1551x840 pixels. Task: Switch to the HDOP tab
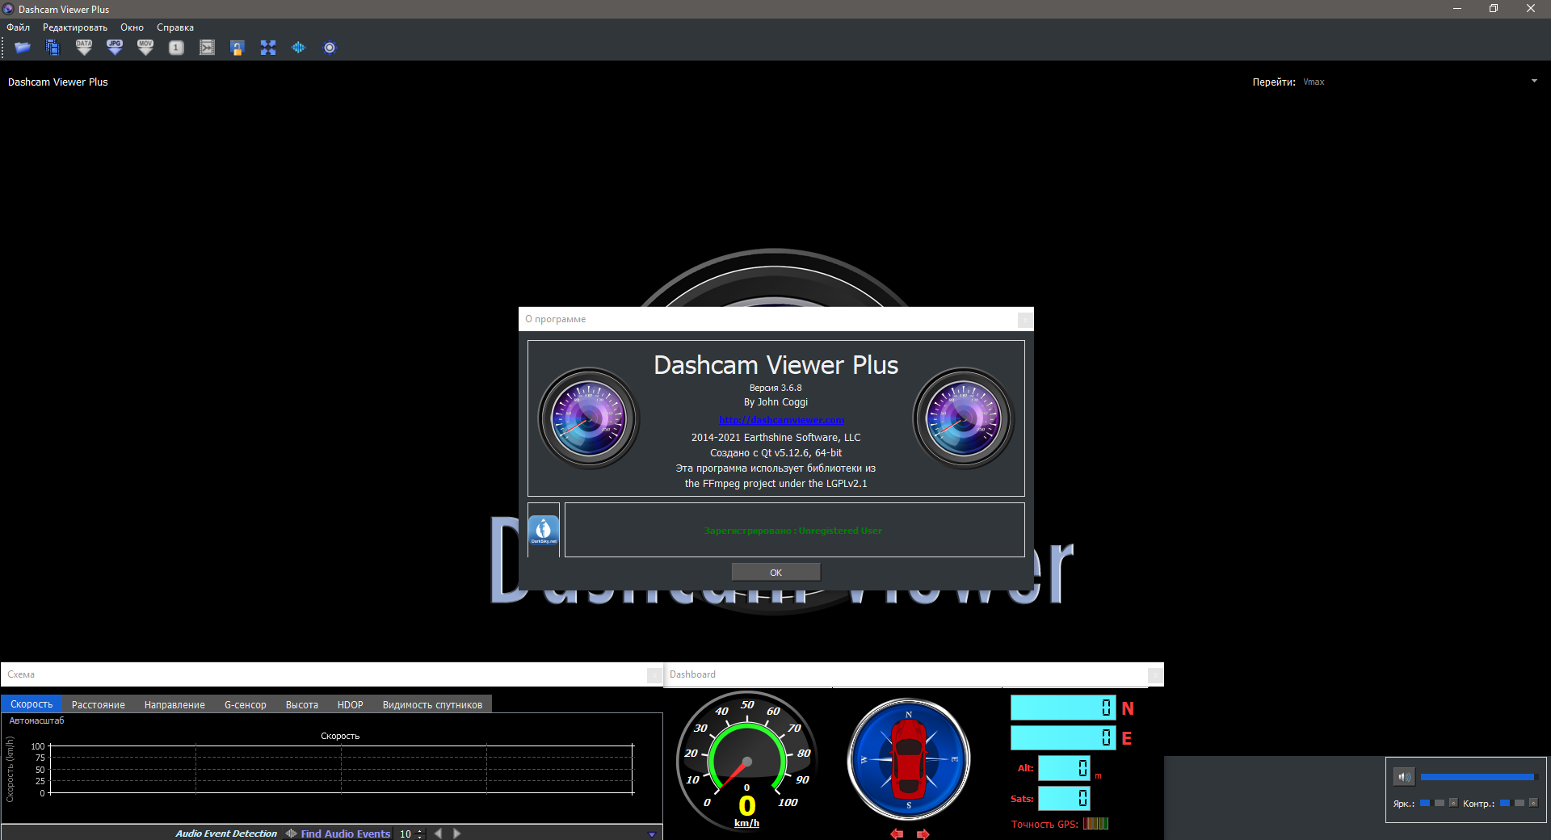[351, 704]
